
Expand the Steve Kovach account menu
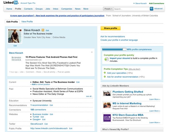pyautogui.click(x=140, y=3)
